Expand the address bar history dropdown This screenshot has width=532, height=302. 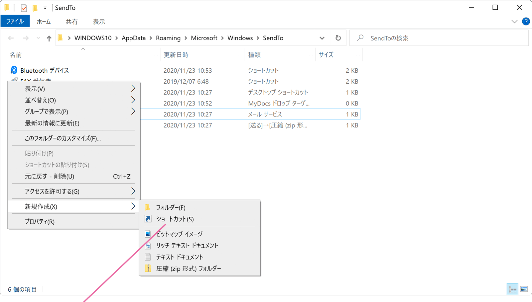322,38
